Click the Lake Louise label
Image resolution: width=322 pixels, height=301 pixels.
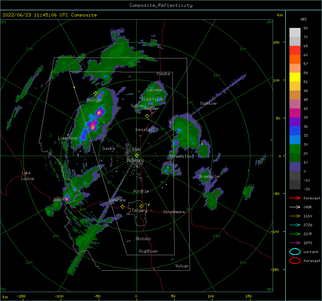[28, 176]
